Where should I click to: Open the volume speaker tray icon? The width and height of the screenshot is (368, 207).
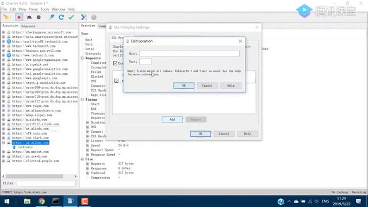(317, 201)
